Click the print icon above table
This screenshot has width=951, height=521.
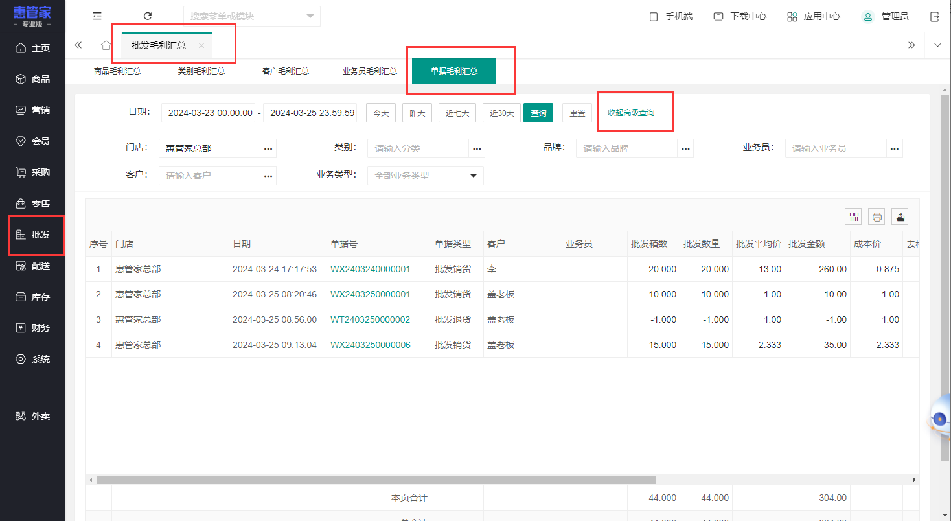(x=877, y=216)
